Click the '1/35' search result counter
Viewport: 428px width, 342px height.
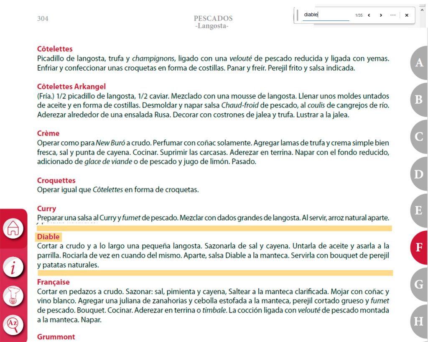pyautogui.click(x=359, y=15)
